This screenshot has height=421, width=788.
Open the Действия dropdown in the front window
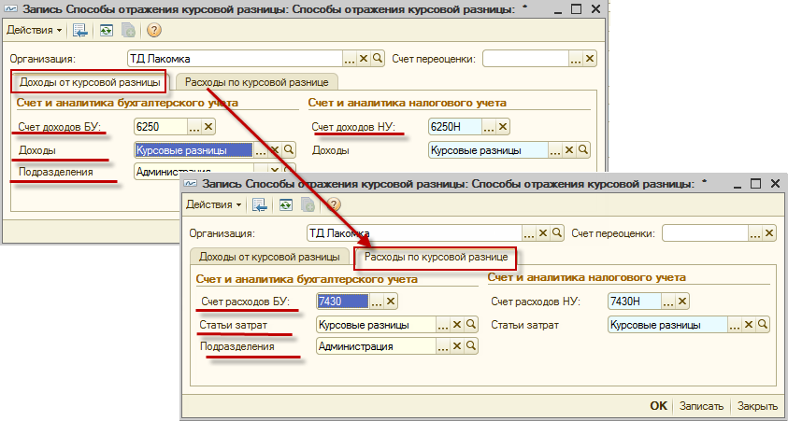pyautogui.click(x=214, y=204)
